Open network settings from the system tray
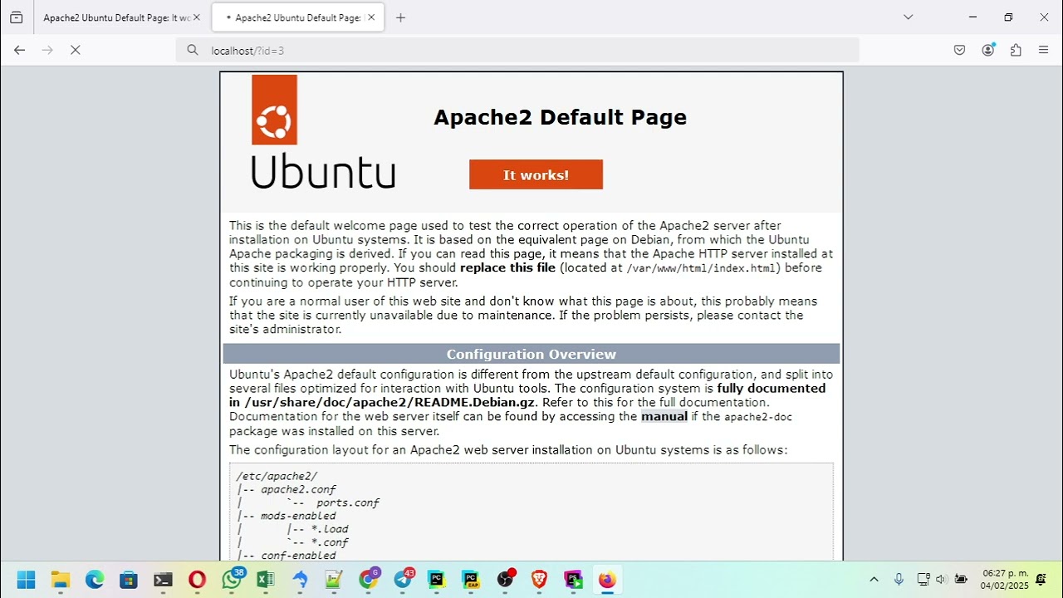This screenshot has height=598, width=1063. tap(923, 579)
